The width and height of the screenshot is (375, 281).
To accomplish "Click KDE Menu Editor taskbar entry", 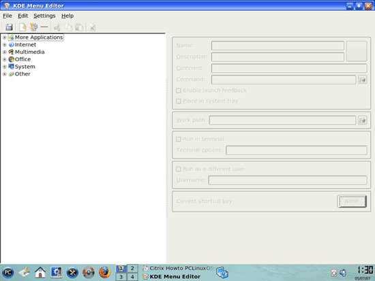I will (x=171, y=277).
